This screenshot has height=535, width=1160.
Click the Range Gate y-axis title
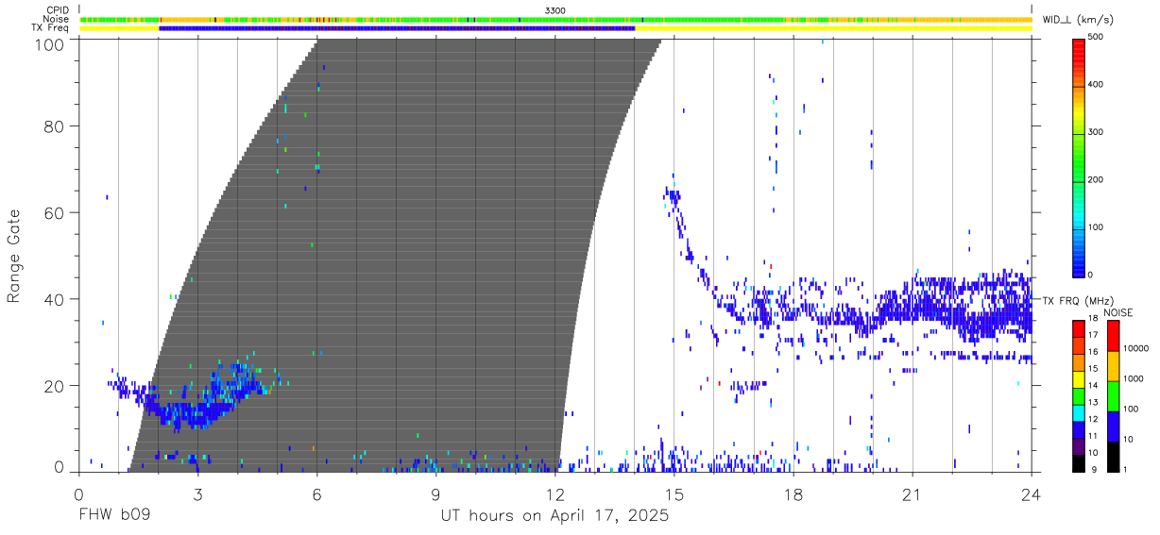click(x=14, y=256)
